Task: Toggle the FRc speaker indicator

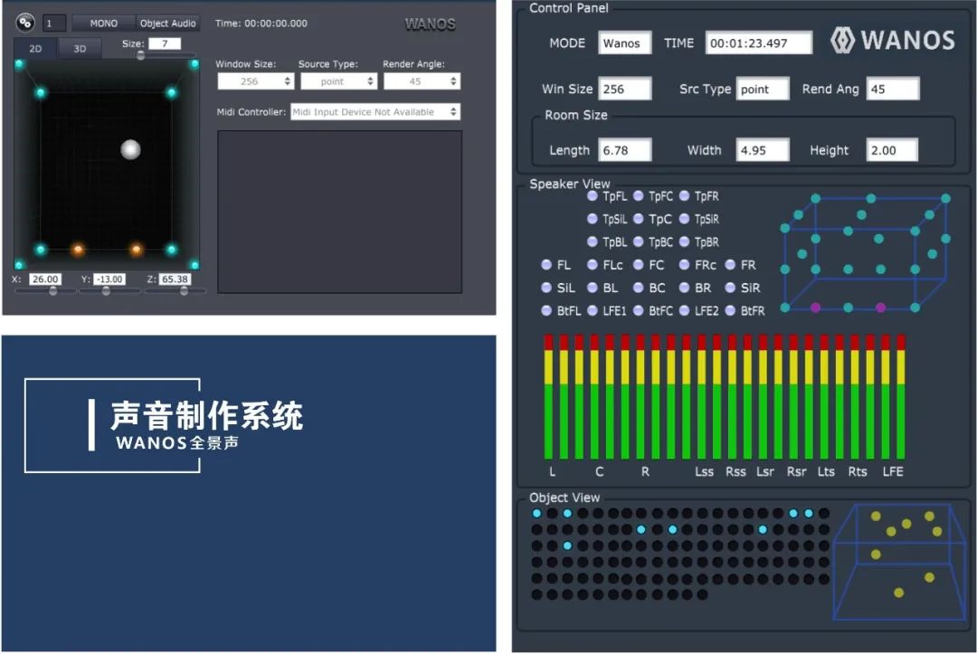Action: point(684,265)
